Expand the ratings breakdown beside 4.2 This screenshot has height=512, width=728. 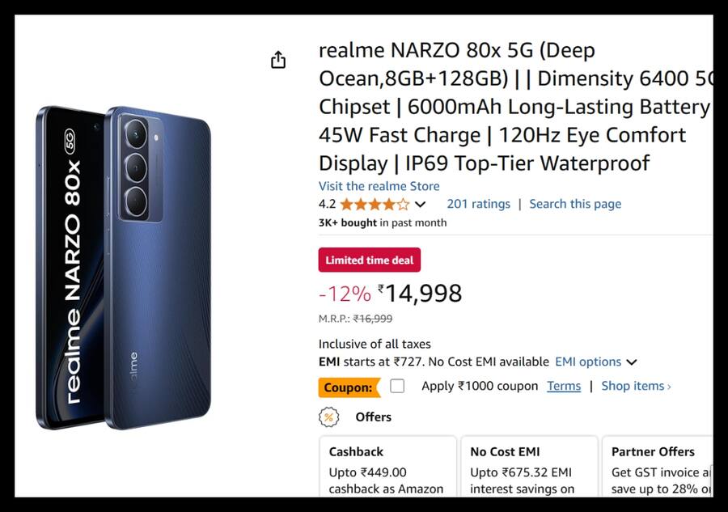[420, 205]
